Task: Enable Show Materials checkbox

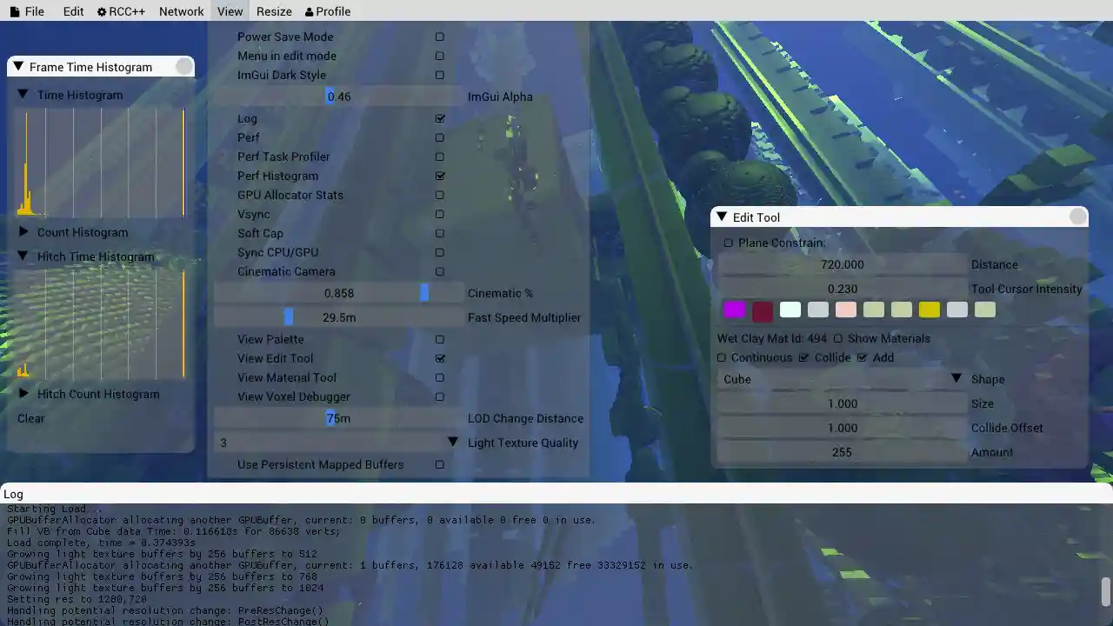Action: (838, 339)
